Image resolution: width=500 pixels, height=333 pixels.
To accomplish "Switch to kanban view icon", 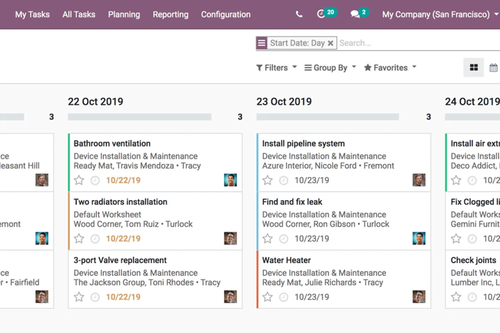I will point(474,67).
